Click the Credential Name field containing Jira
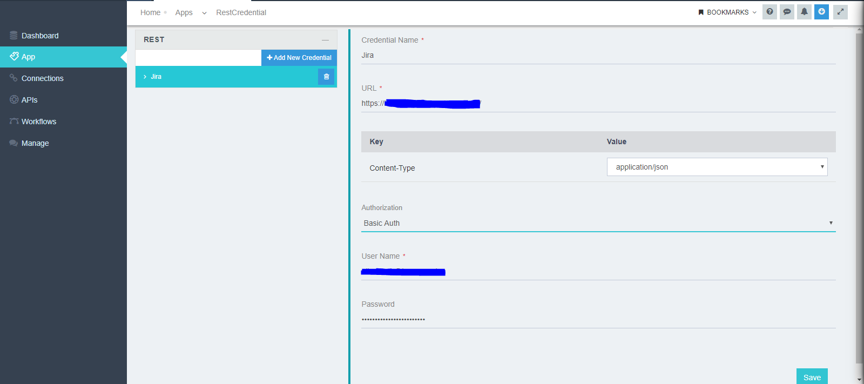 [x=598, y=56]
